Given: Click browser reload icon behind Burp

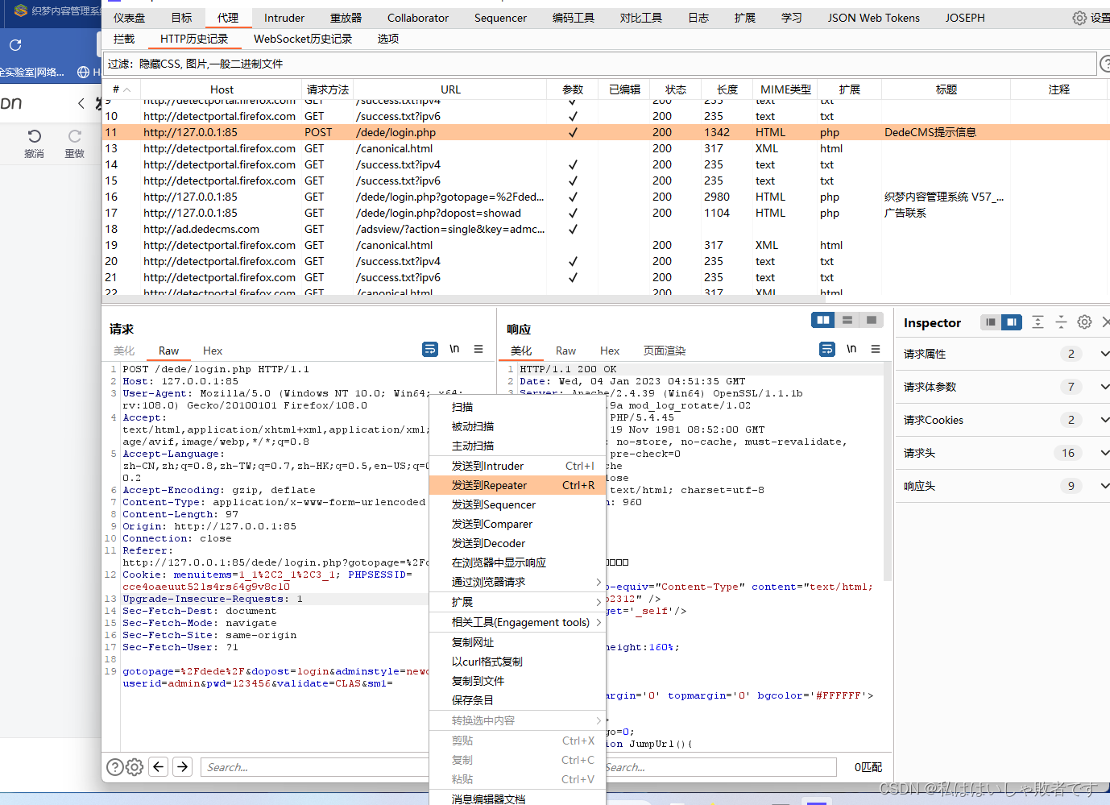Looking at the screenshot, I should (x=15, y=45).
